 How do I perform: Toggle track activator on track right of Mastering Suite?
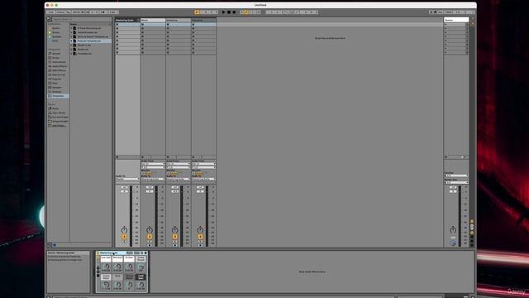150,237
